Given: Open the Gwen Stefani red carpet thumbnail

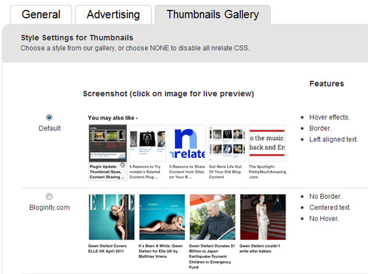Looking at the screenshot, I should pyautogui.click(x=263, y=217).
